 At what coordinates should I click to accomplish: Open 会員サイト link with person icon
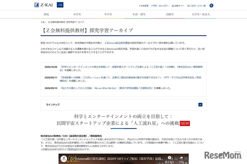178,6
